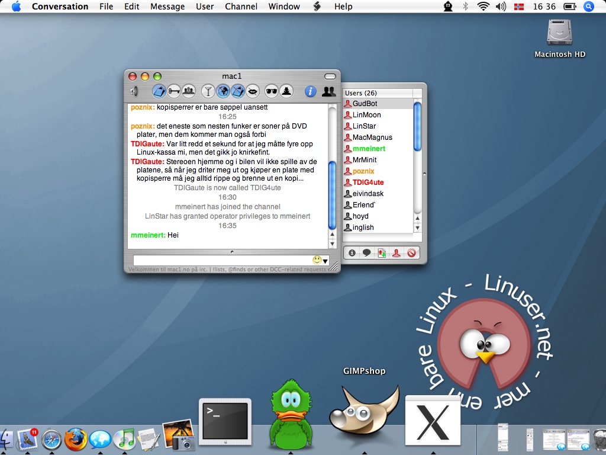Click the volume icon in menu bar
The image size is (606, 455).
[x=501, y=7]
